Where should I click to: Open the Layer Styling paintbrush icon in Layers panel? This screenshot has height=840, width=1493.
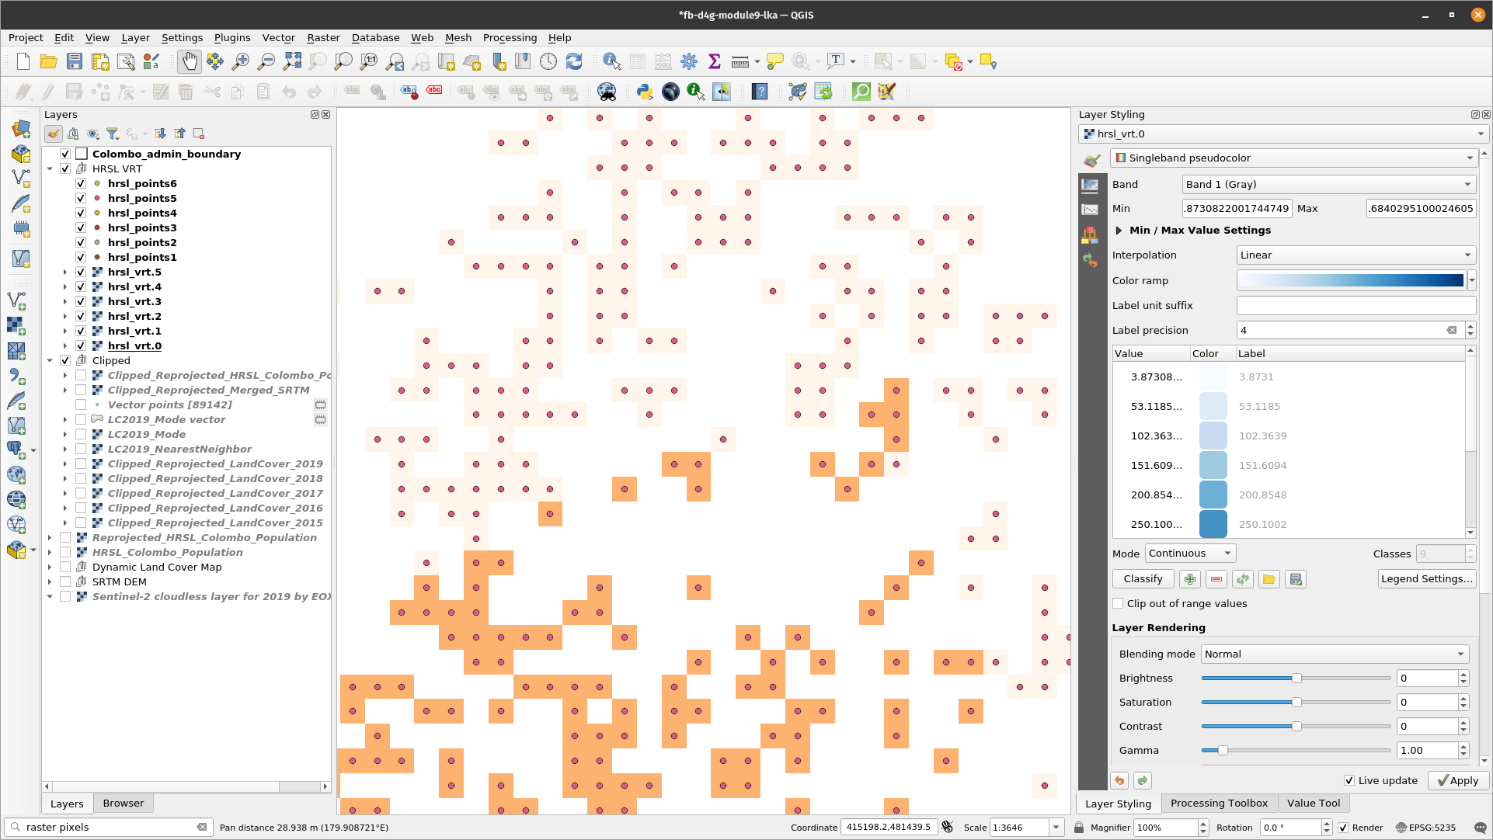[x=53, y=134]
